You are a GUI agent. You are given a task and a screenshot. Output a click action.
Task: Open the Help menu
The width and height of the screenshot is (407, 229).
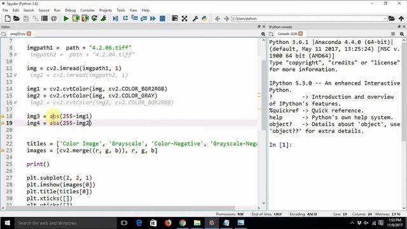tap(146, 10)
